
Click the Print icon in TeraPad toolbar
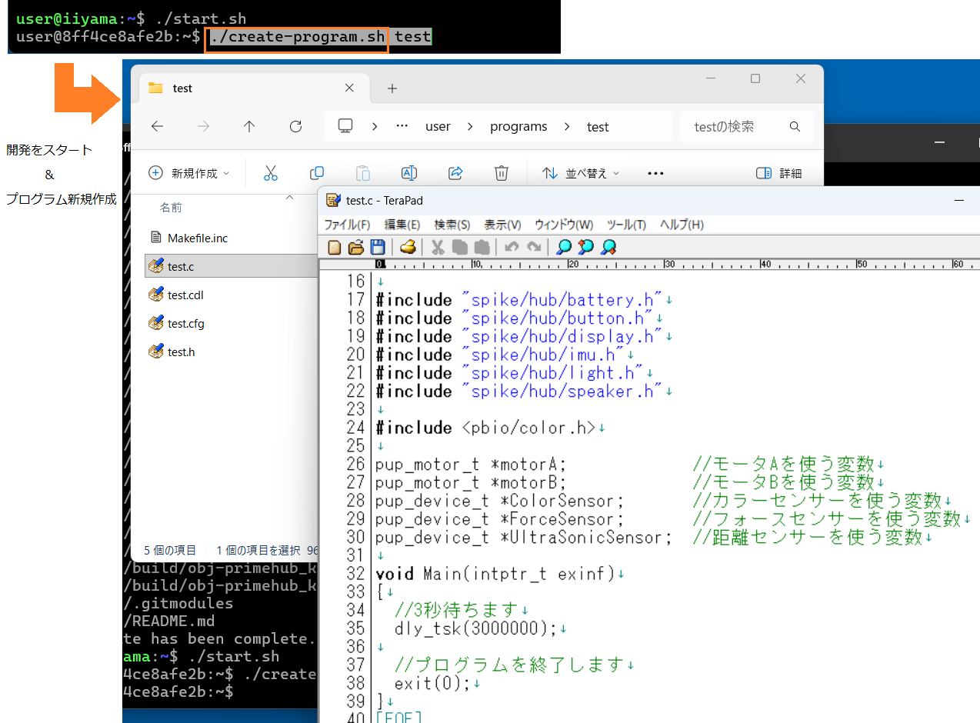[408, 247]
